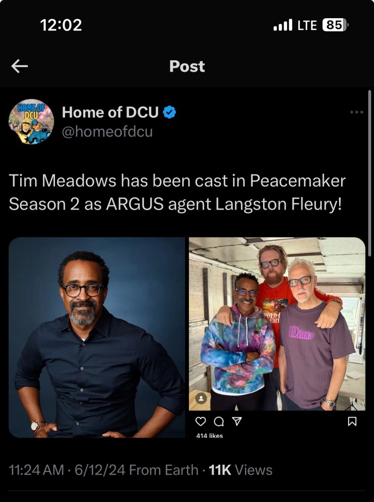
Task: Tap the 11K Views count
Action: pos(240,470)
